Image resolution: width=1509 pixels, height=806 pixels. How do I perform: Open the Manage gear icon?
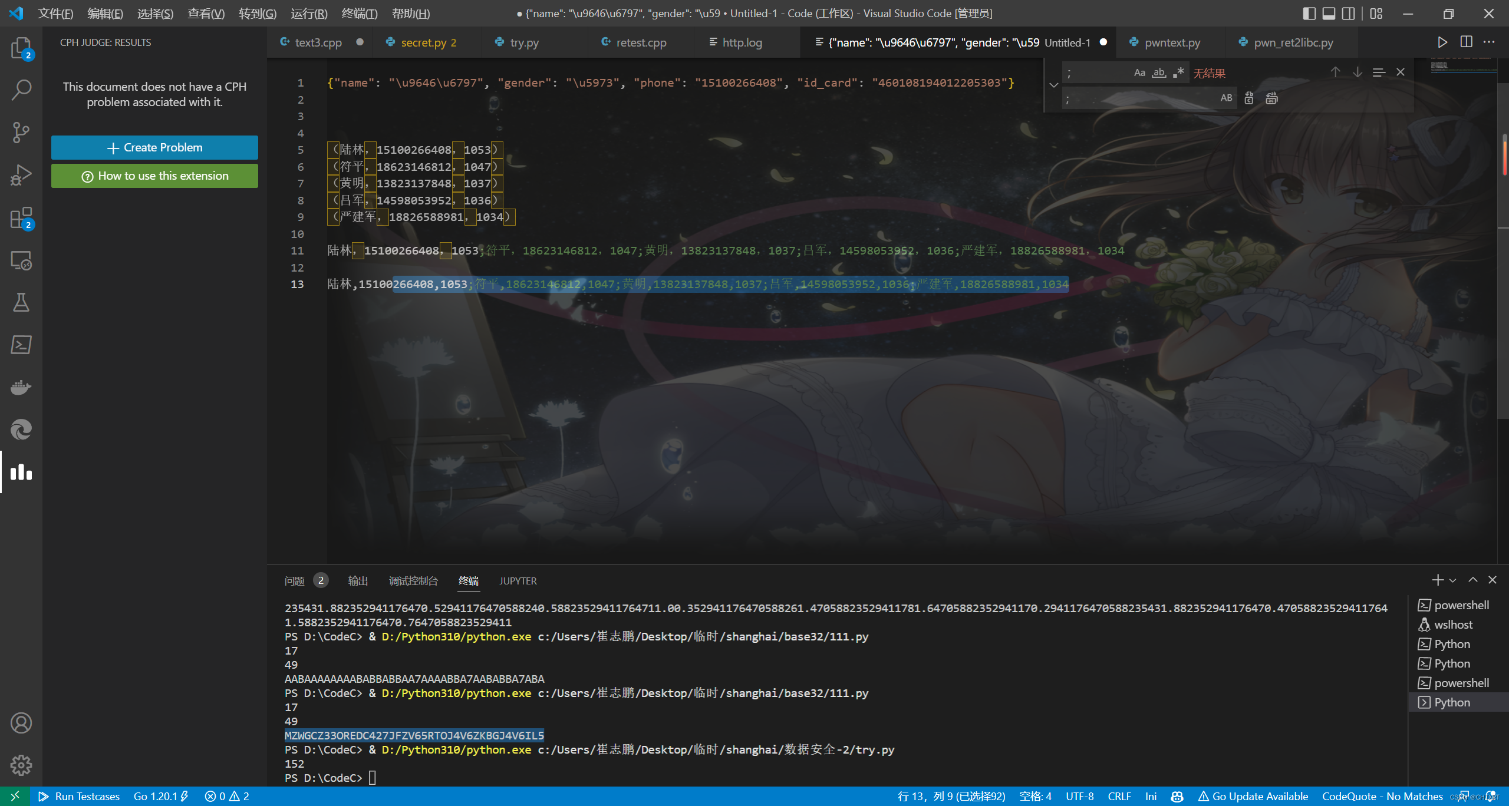(21, 765)
